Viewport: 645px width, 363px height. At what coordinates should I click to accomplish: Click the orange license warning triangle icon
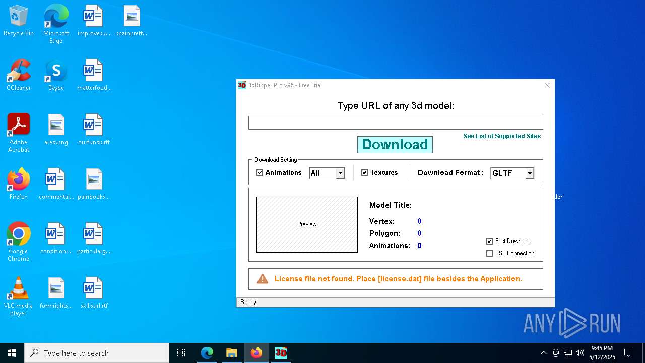coord(263,279)
